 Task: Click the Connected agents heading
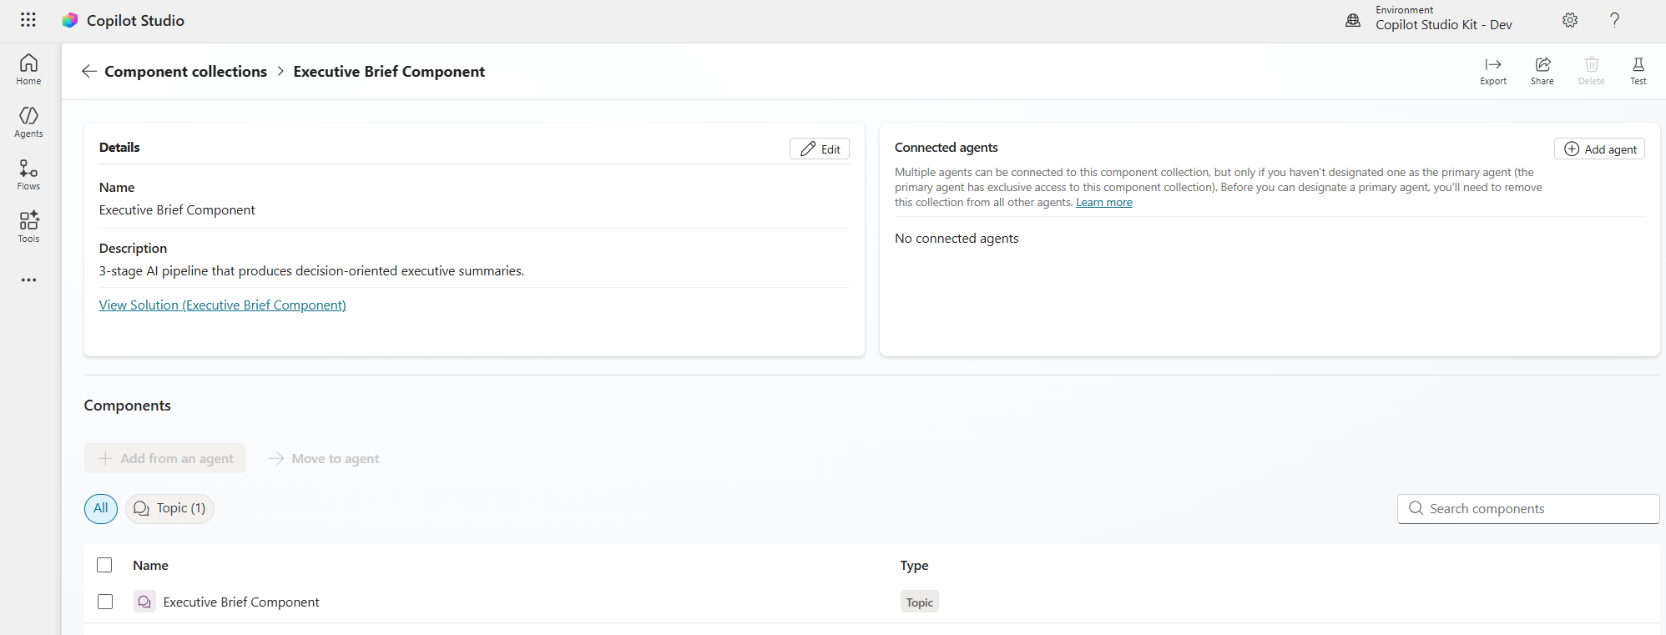947,148
